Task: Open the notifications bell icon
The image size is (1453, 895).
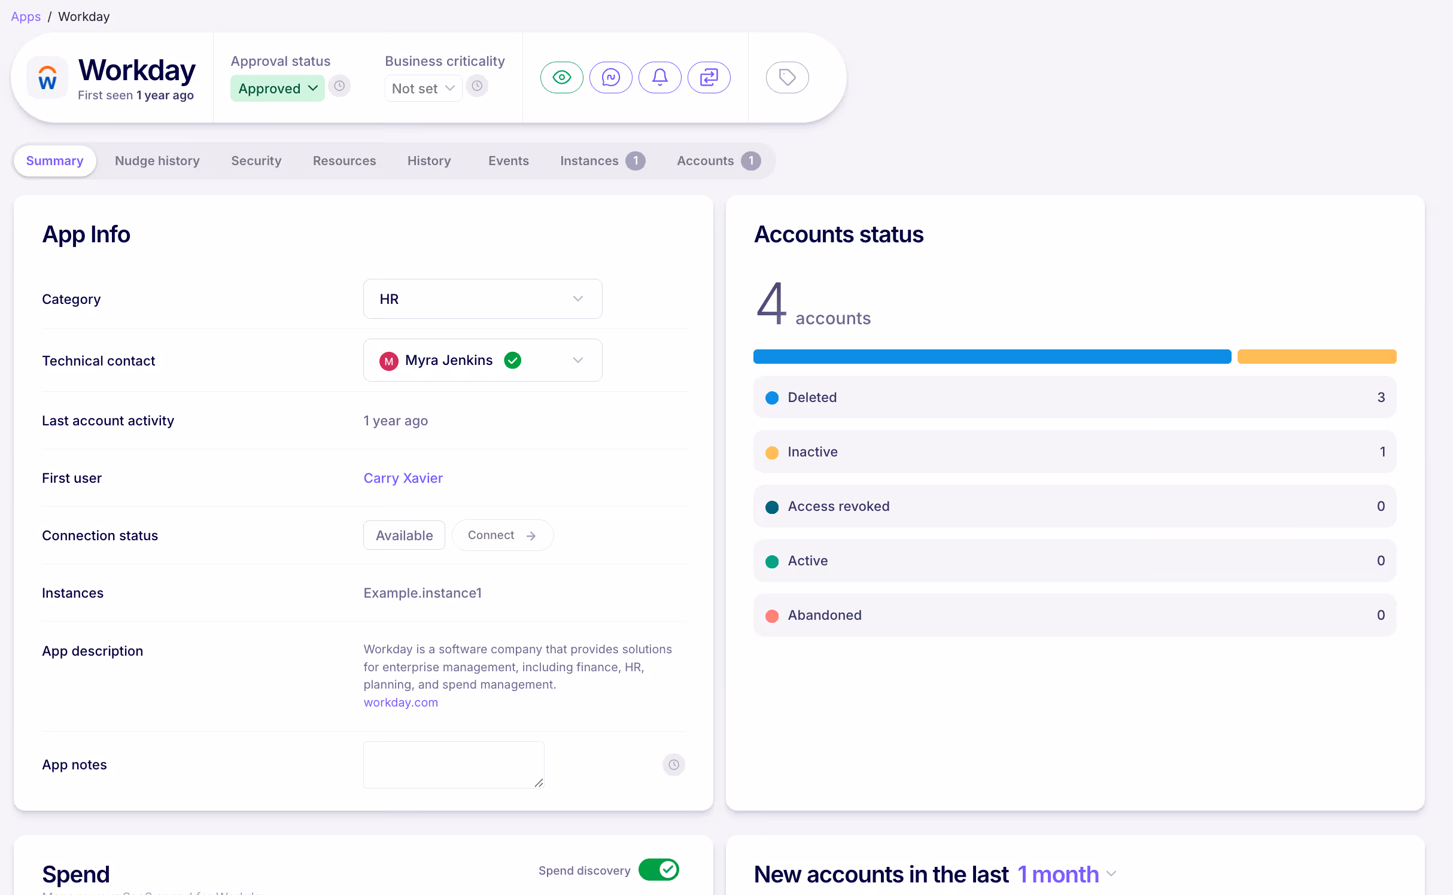Action: click(660, 77)
